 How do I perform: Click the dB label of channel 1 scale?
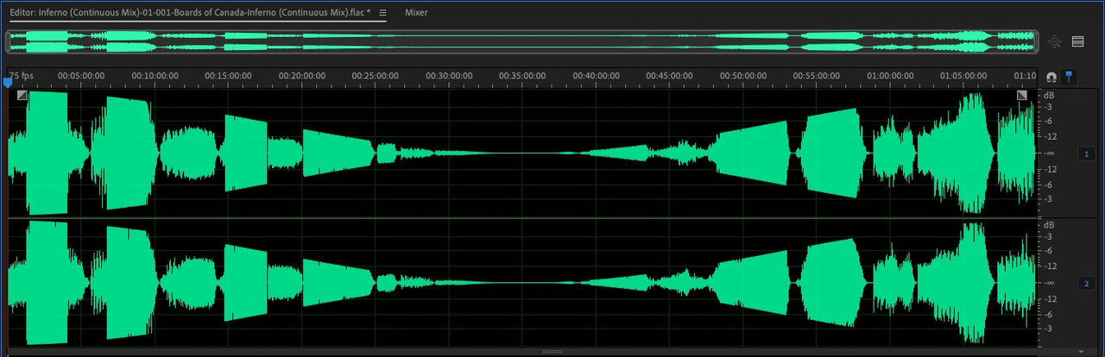tap(1049, 94)
